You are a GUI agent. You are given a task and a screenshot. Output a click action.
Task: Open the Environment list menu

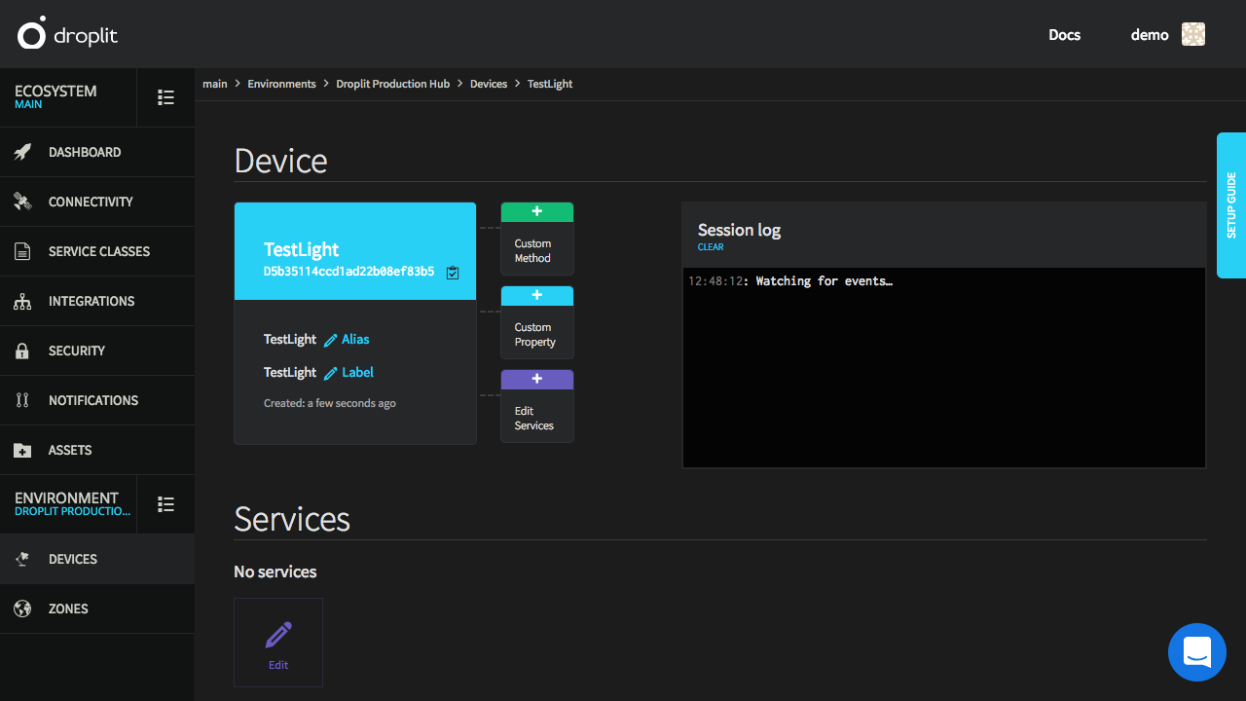point(165,504)
